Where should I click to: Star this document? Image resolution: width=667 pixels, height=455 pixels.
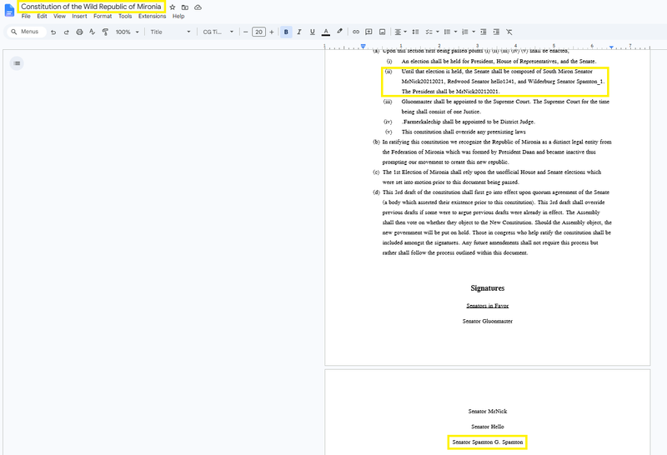(x=173, y=7)
